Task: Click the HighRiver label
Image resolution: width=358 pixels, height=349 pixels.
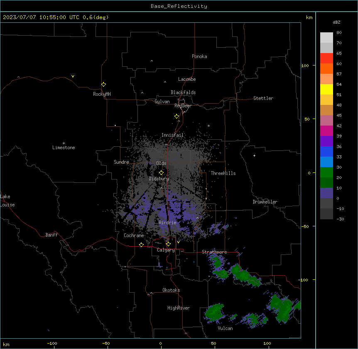Action: [x=179, y=308]
